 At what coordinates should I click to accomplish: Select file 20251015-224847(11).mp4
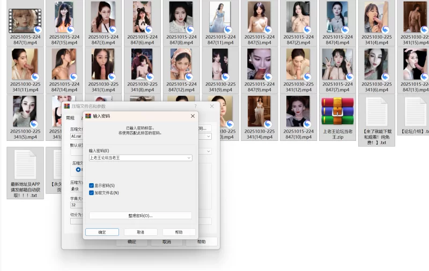220,23
